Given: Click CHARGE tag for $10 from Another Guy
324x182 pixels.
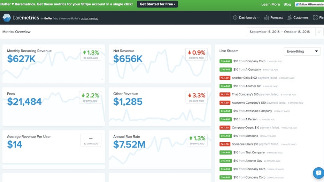Looking at the screenshot, I should [x=225, y=161].
